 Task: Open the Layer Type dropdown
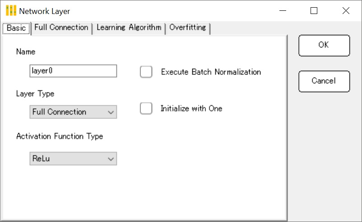pos(73,112)
